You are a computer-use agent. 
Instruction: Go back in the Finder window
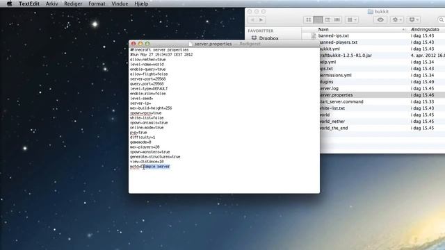tap(252, 20)
